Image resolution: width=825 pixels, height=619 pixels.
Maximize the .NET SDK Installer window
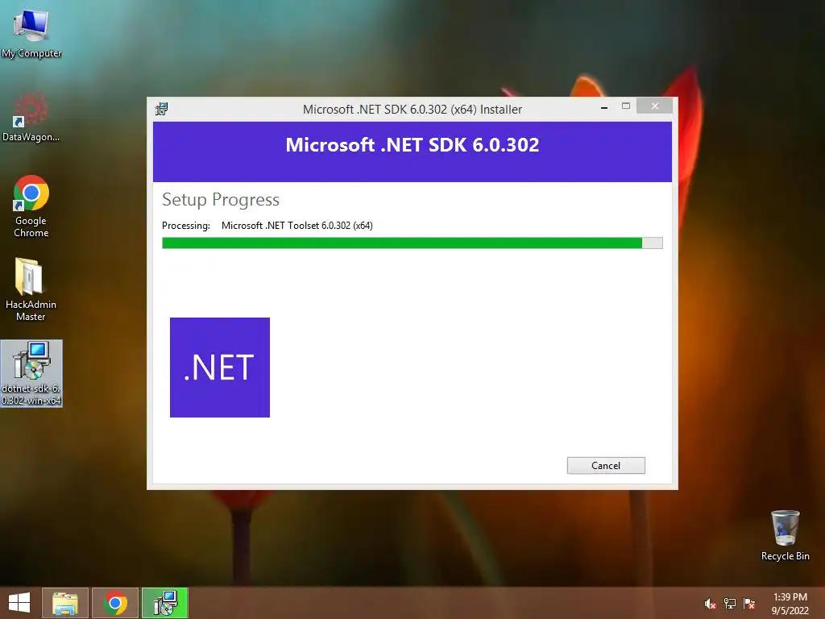[x=625, y=106]
